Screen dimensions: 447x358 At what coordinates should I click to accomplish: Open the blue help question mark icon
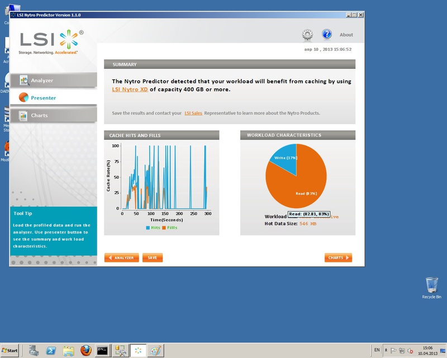tap(327, 34)
